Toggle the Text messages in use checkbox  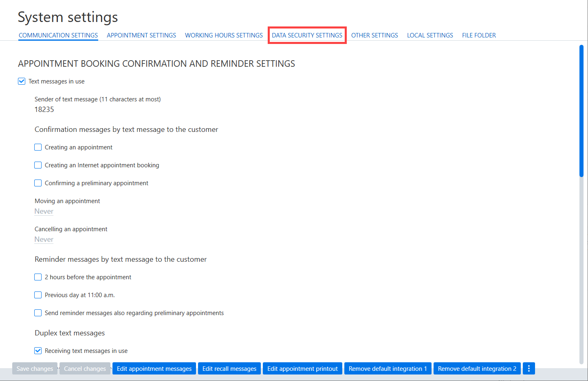click(x=22, y=81)
